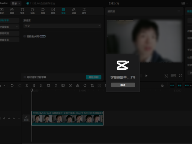Click the delete-left trim tool
The width and height of the screenshot is (192, 144).
34,85
